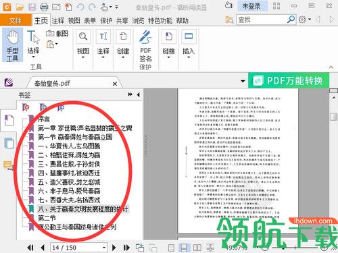Switch to the 主页 ribbon tab
The width and height of the screenshot is (338, 253).
[x=41, y=21]
